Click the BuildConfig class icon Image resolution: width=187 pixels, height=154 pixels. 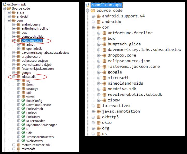[x=23, y=101]
